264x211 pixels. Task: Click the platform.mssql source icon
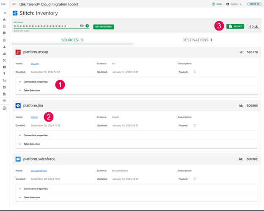[18, 52]
